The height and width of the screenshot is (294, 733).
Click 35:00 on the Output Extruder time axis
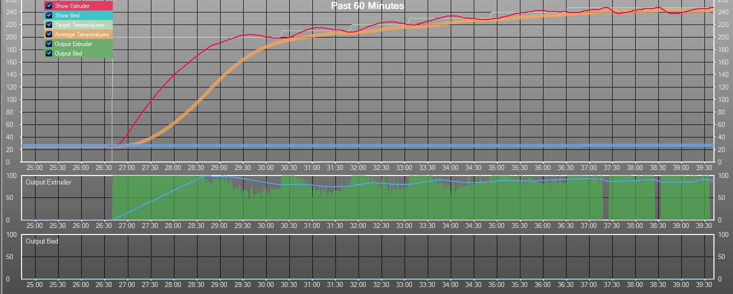click(496, 226)
